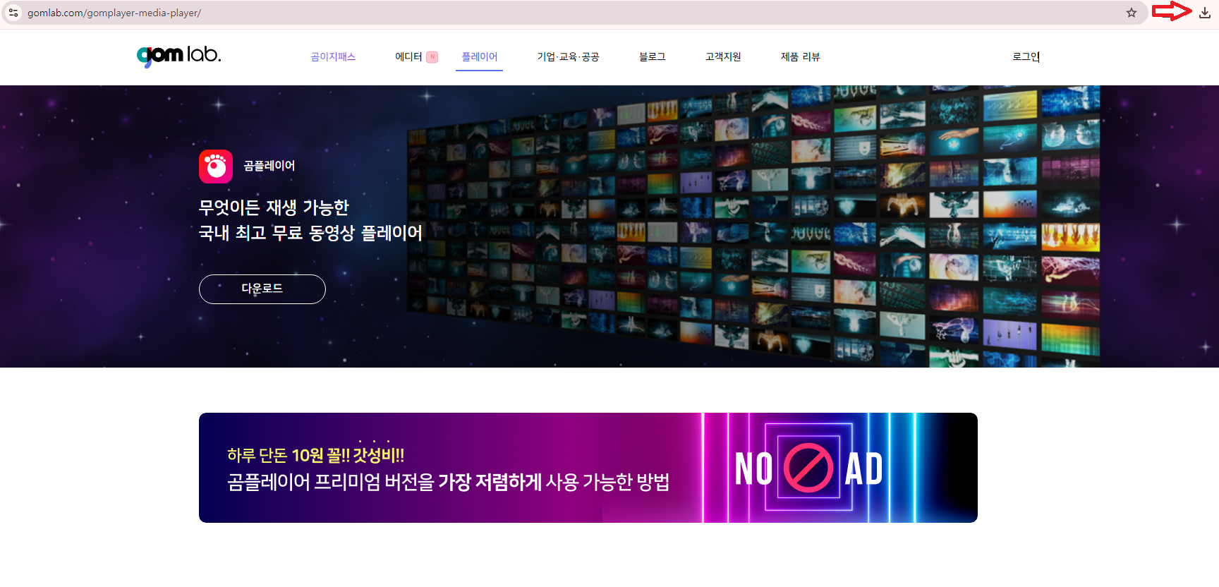1219x587 pixels.
Task: Open the 기업·교육·공공 menu item
Action: [x=568, y=57]
